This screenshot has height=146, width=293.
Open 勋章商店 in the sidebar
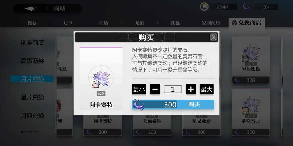(32, 42)
